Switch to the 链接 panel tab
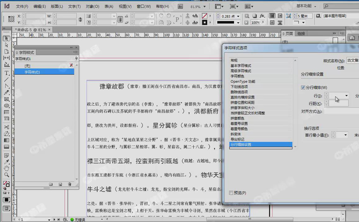The width and height of the screenshot is (359, 222). click(301, 34)
